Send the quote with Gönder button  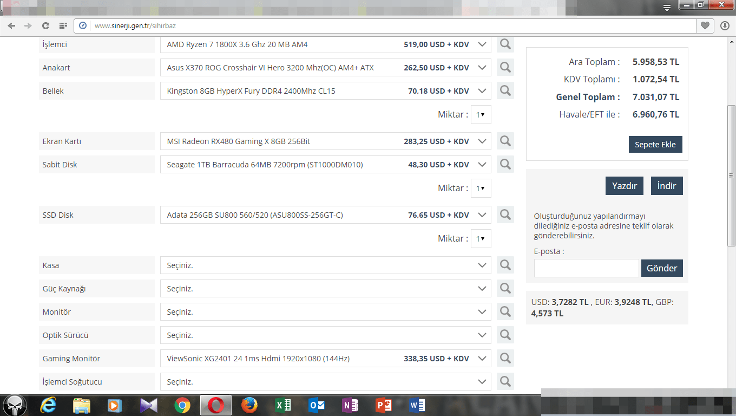pyautogui.click(x=662, y=268)
